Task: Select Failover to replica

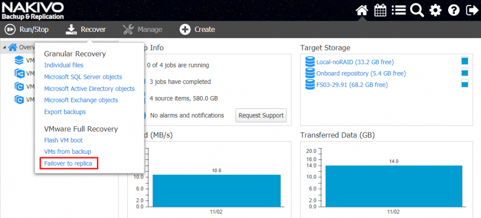Action: pos(68,163)
